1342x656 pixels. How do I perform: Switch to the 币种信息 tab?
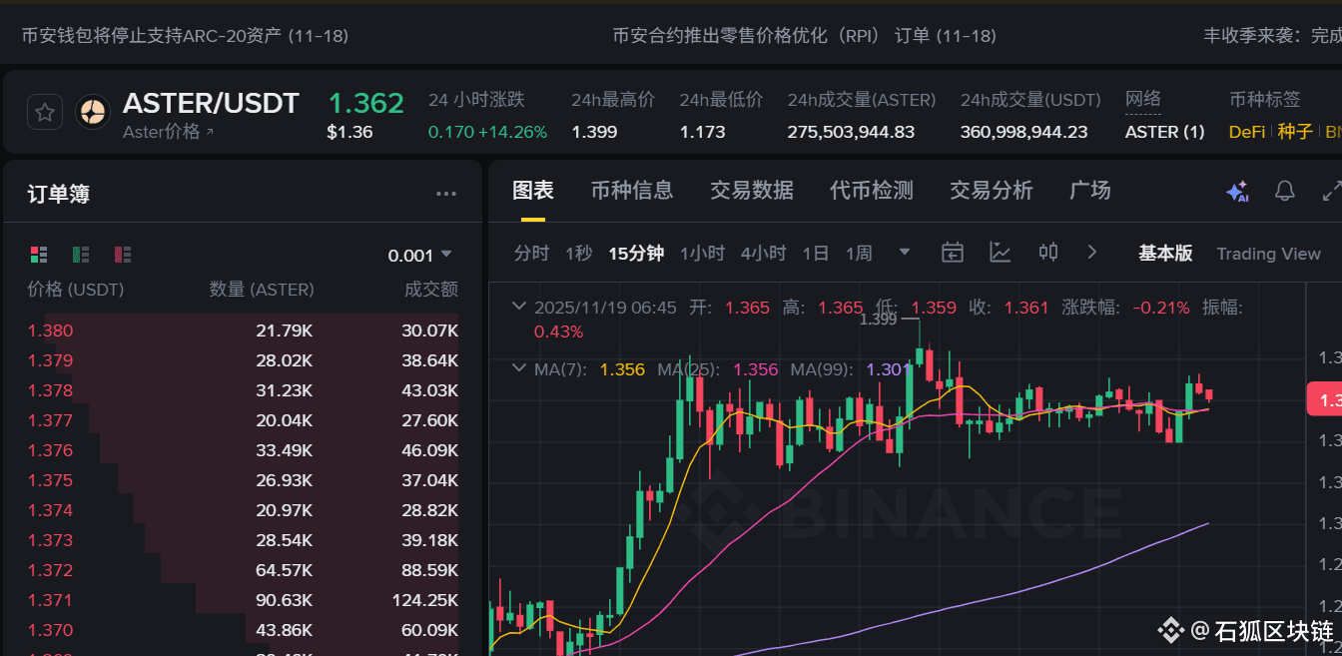[x=632, y=190]
